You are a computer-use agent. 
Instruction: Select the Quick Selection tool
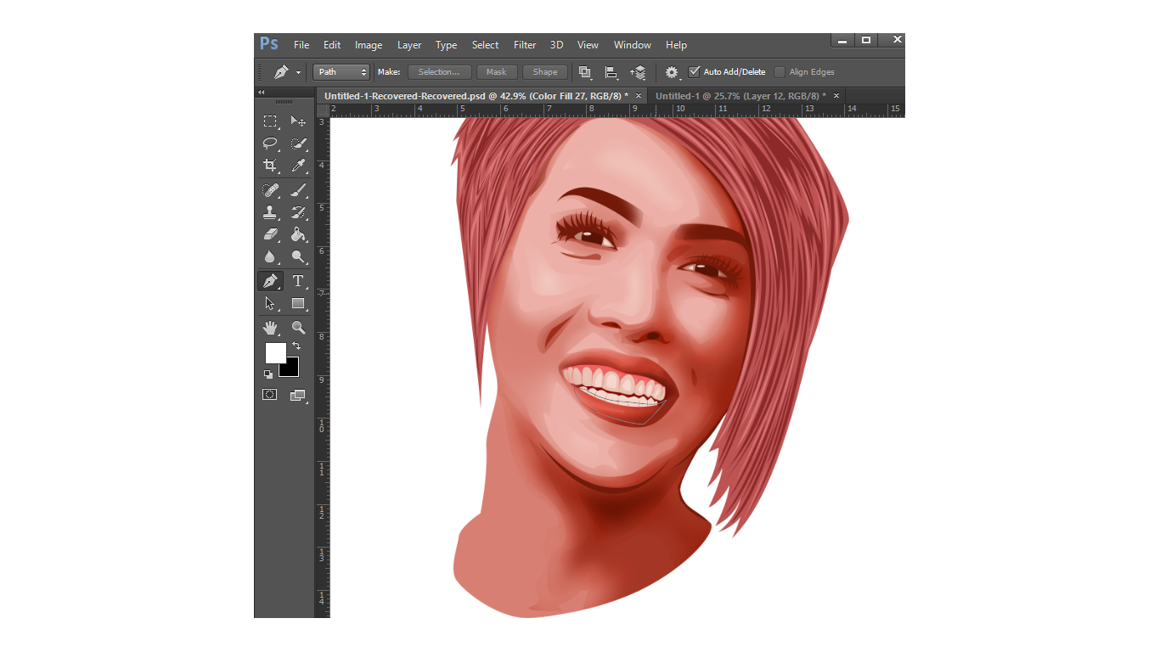(x=298, y=143)
